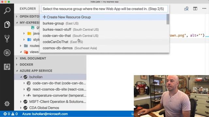
Task: Expand the OPEN EDITORS section
Action: [x=17, y=17]
